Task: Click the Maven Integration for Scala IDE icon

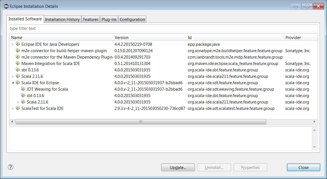Action: click(x=18, y=64)
